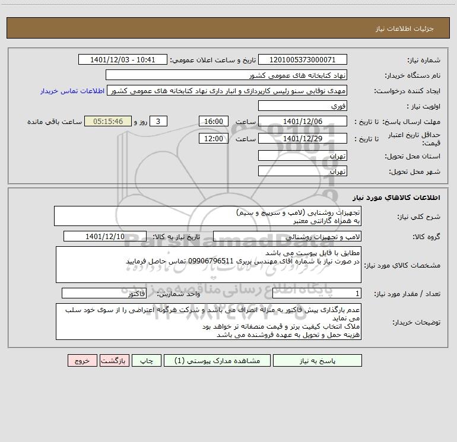Click the response deadline date 1401/12/06

[303, 121]
